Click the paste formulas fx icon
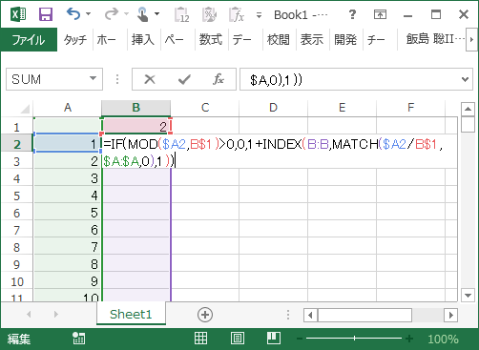This screenshot has height=350, width=479. tap(237, 14)
